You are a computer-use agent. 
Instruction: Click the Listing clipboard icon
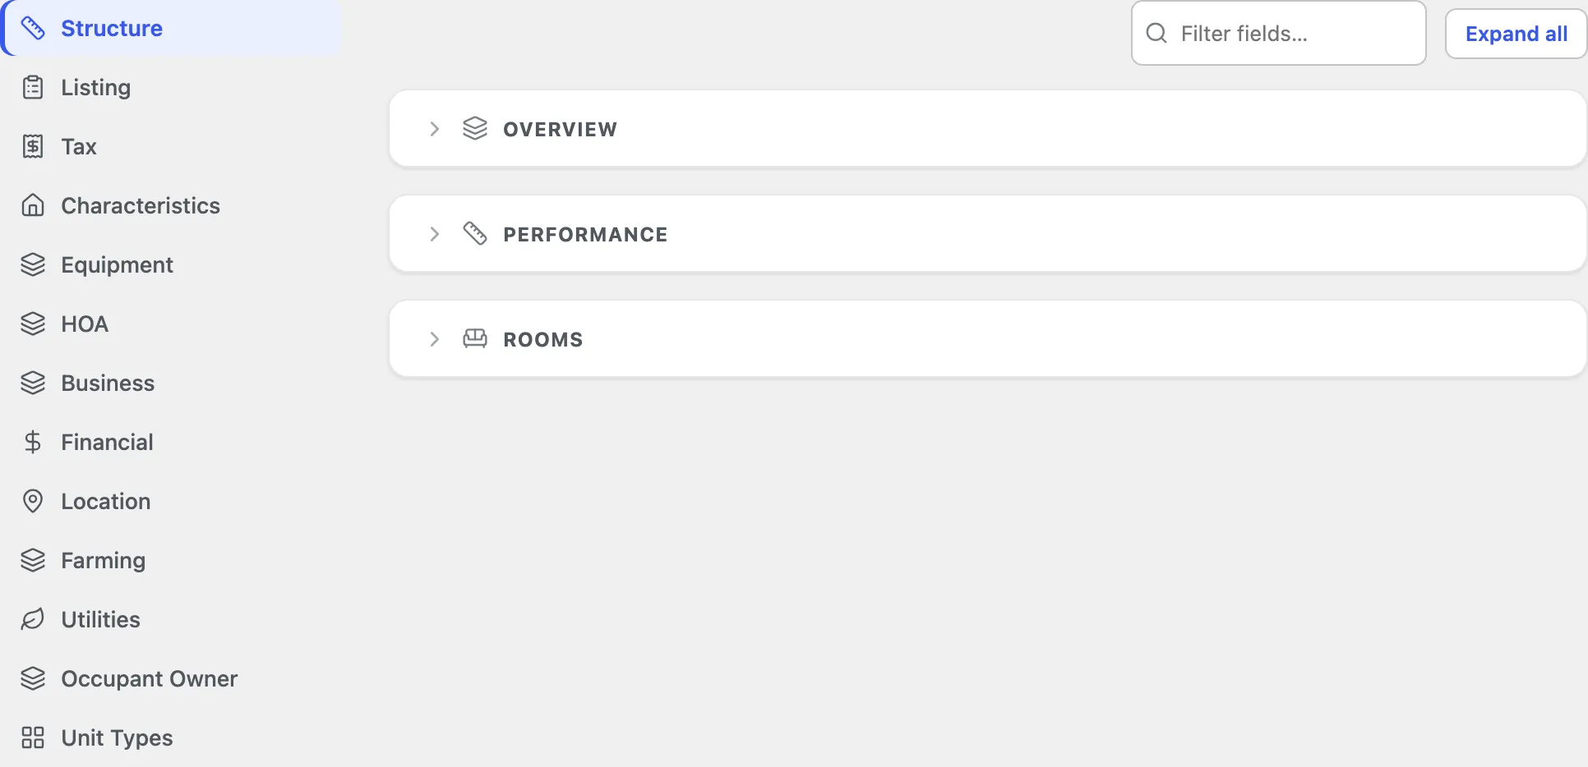tap(33, 87)
